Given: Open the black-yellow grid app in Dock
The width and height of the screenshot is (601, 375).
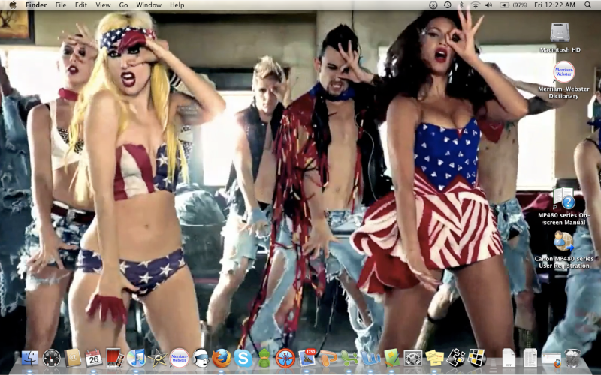Looking at the screenshot, I should [x=477, y=358].
